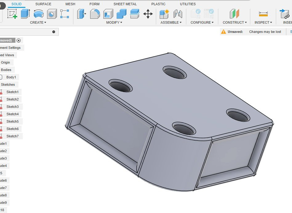
Task: Select the Joint tool icon
Action: click(x=178, y=14)
